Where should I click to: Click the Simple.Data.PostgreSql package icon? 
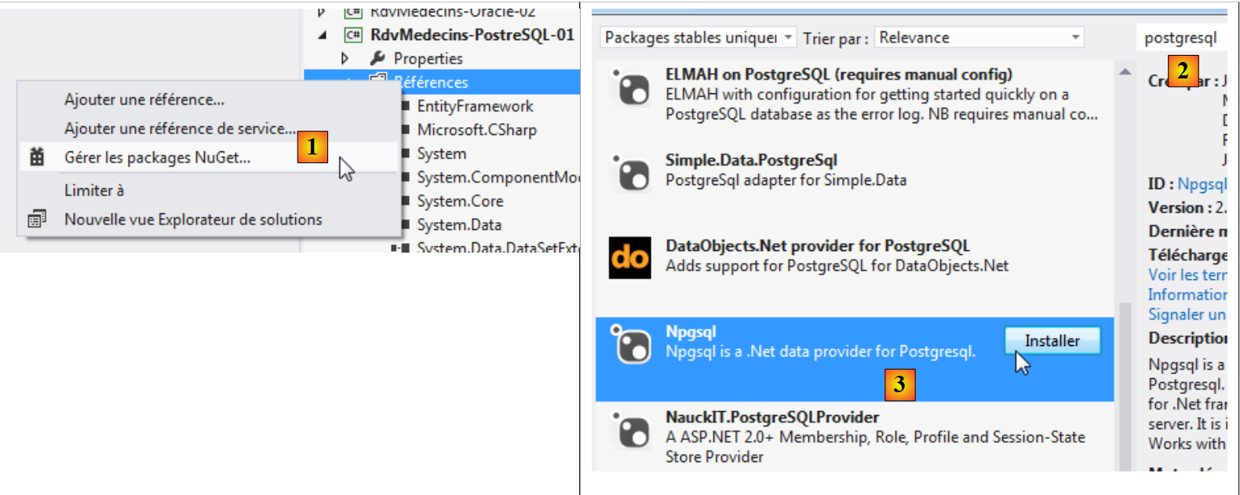coord(631,173)
